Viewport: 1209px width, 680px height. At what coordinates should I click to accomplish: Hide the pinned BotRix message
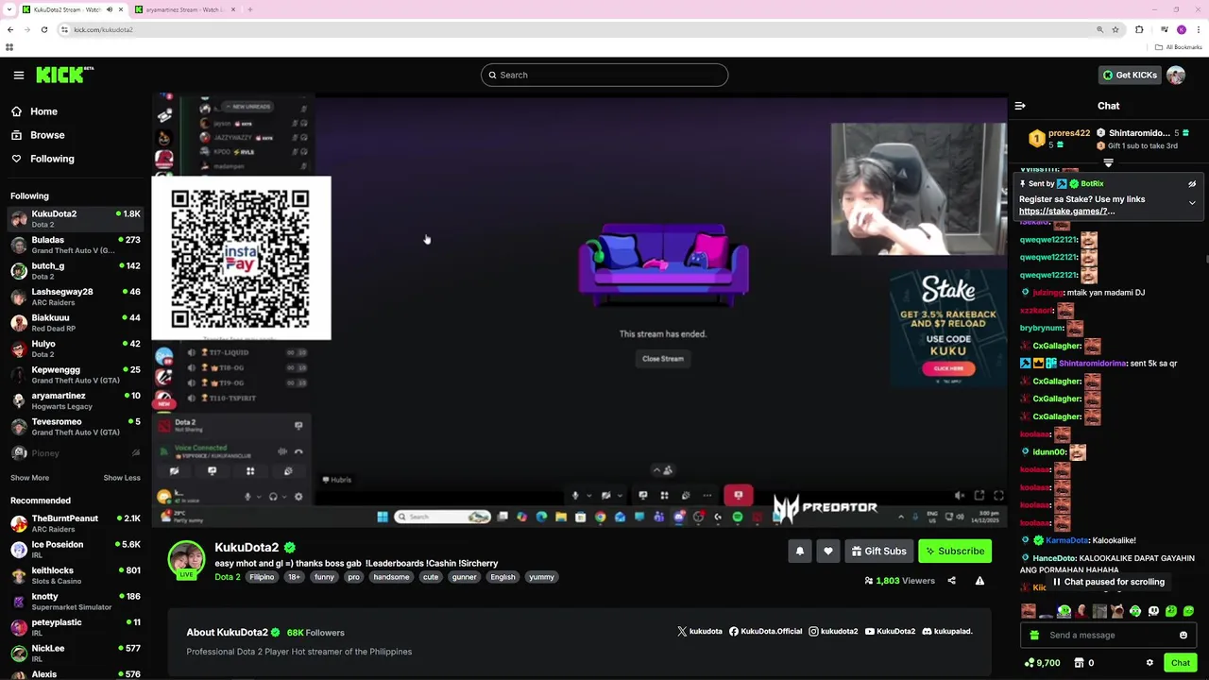click(1192, 184)
